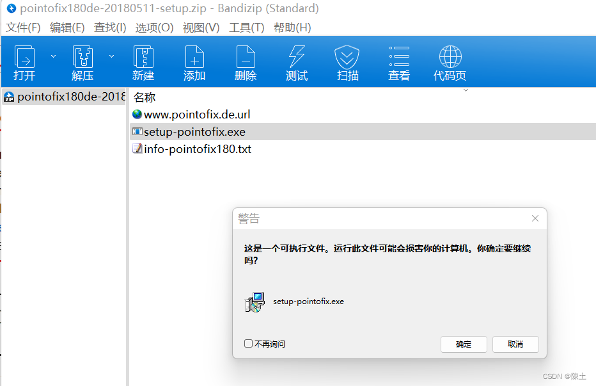Select info-pointofix180.txt in file list

(x=197, y=149)
